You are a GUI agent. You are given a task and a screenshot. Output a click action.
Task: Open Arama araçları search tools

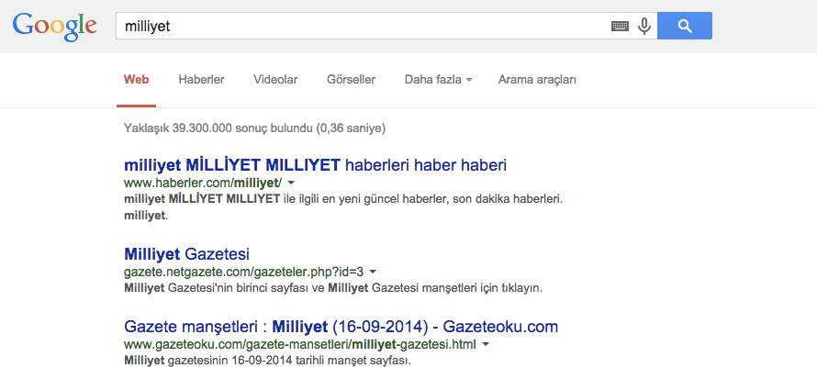(537, 80)
